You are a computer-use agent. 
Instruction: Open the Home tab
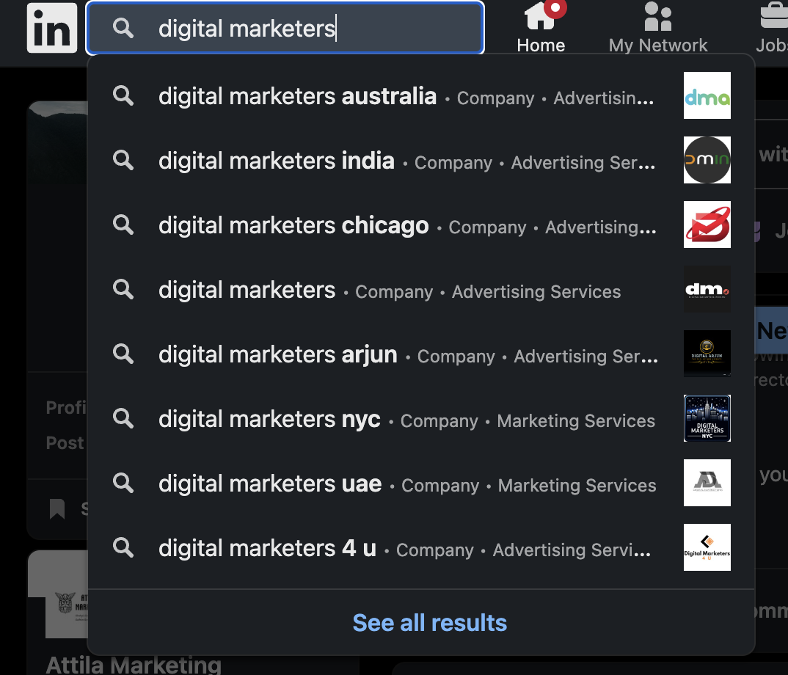point(541,28)
